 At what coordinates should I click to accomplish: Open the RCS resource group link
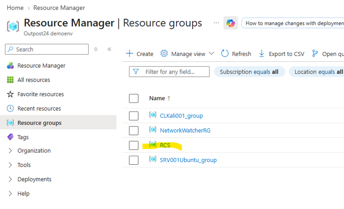click(x=165, y=145)
